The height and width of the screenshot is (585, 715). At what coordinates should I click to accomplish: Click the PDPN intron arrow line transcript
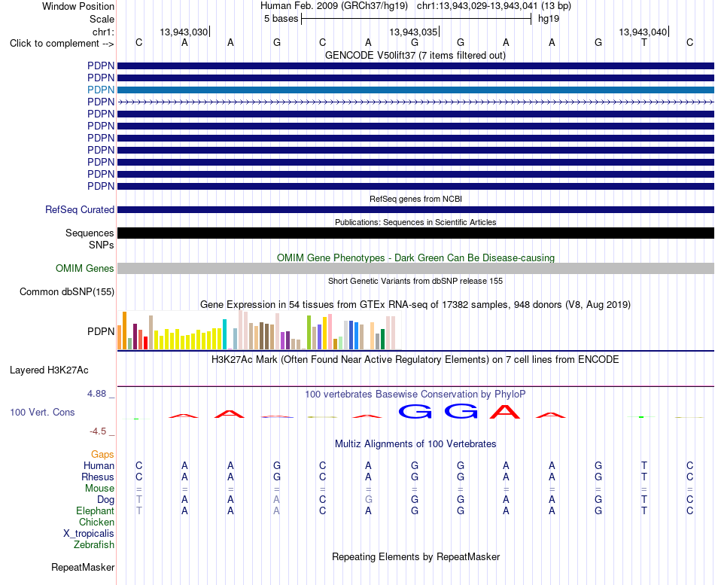(x=415, y=102)
